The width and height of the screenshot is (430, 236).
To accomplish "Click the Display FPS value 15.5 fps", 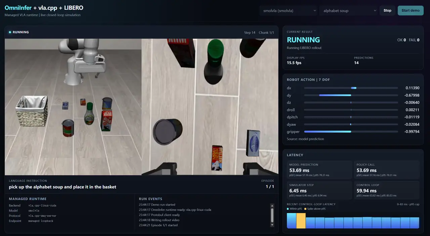I will click(x=294, y=63).
